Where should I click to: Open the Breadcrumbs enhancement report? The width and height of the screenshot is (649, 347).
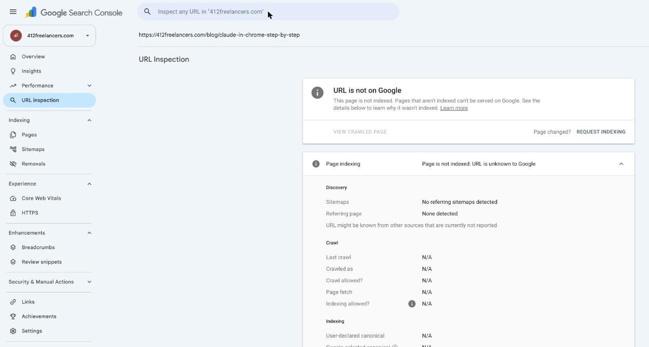click(49, 247)
